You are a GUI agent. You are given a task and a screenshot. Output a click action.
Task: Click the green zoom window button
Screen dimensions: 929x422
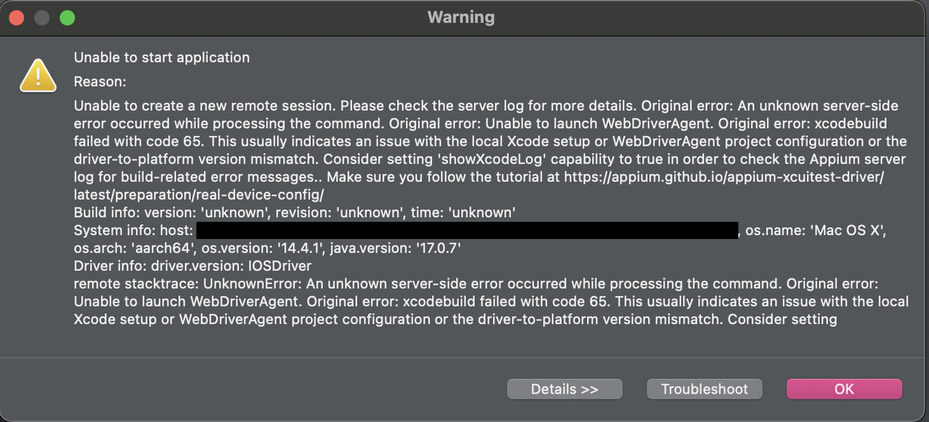tap(67, 18)
